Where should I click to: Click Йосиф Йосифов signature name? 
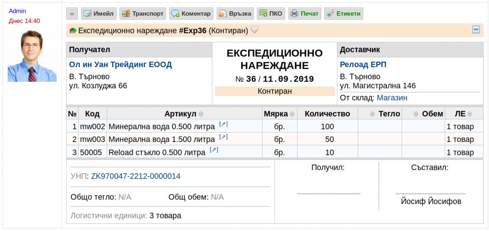coord(431,201)
